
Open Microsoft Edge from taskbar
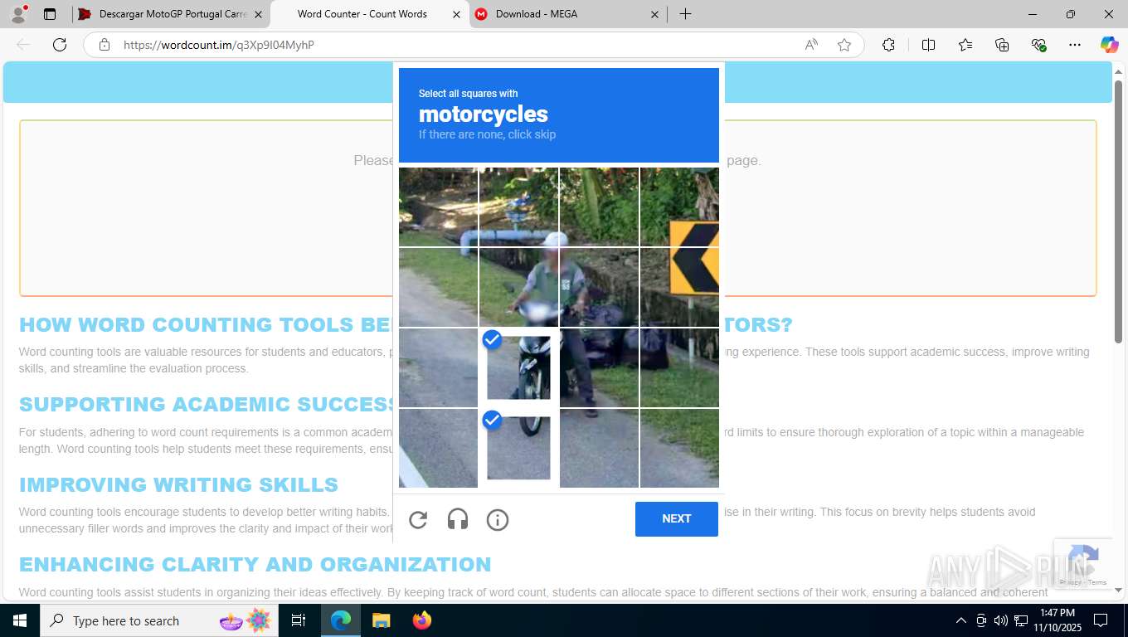click(x=341, y=620)
